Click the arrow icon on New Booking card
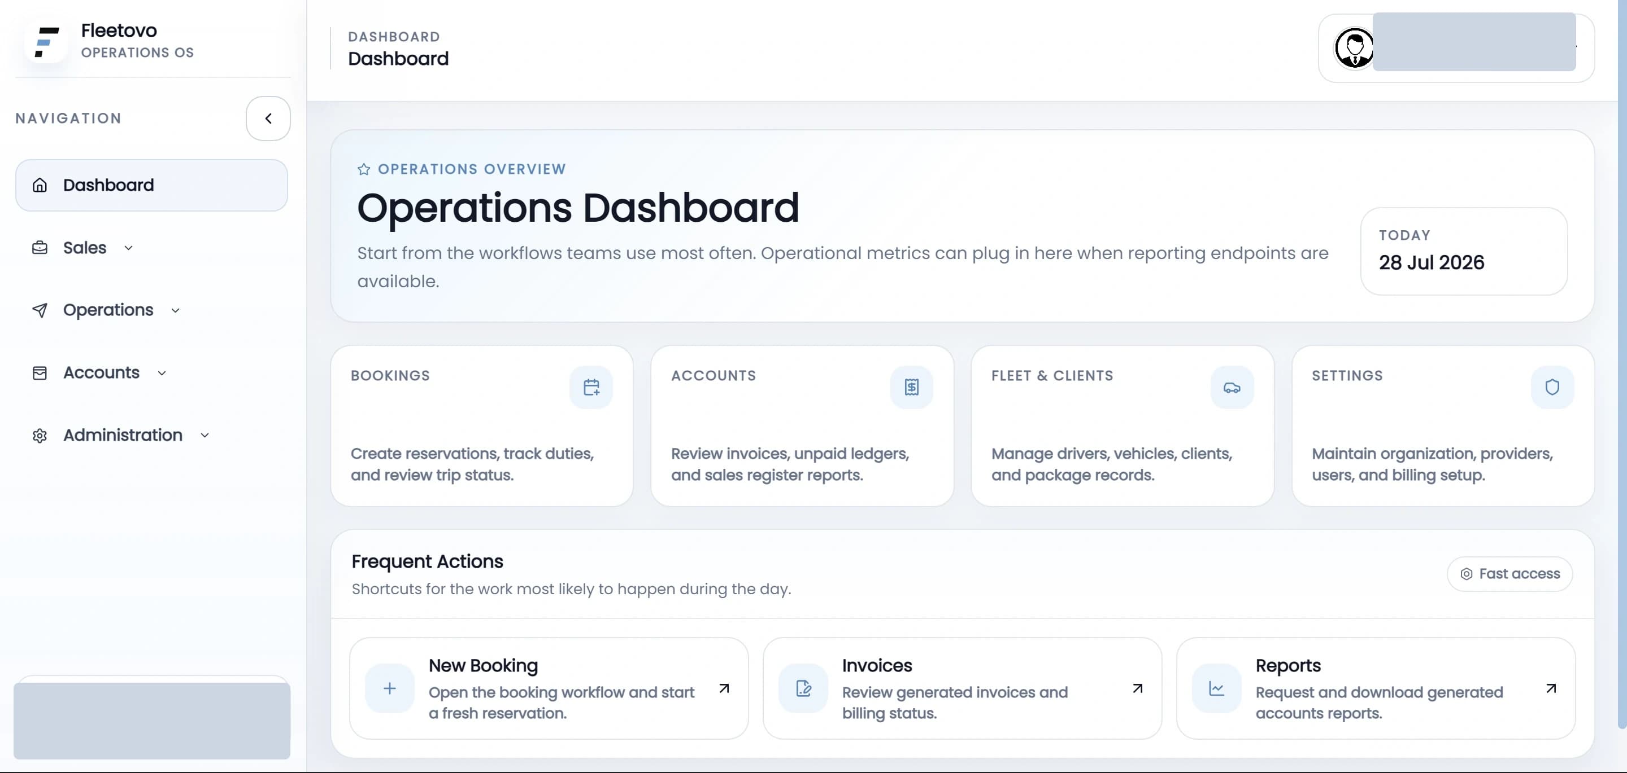Image resolution: width=1627 pixels, height=773 pixels. click(x=724, y=688)
